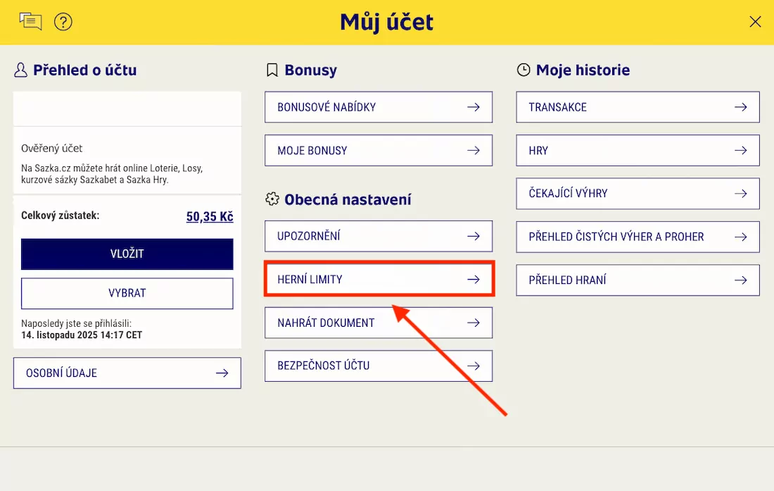Open Čekající výhry
The width and height of the screenshot is (774, 491).
pyautogui.click(x=637, y=193)
